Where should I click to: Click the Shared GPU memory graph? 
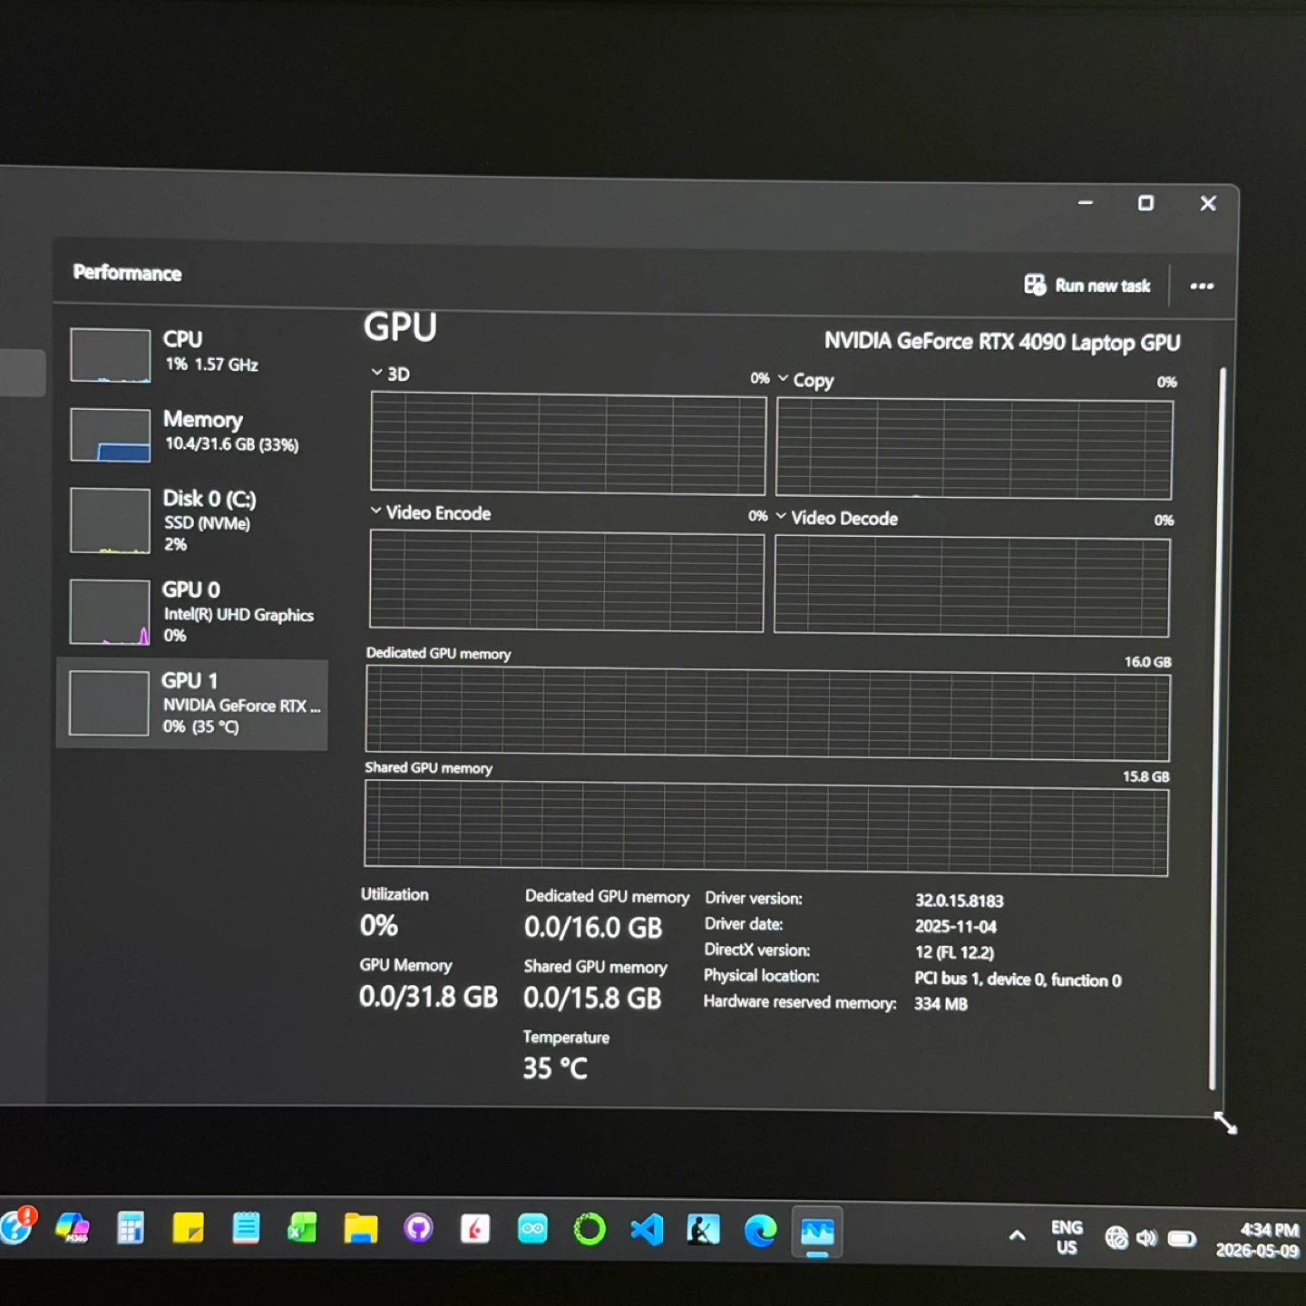766,828
